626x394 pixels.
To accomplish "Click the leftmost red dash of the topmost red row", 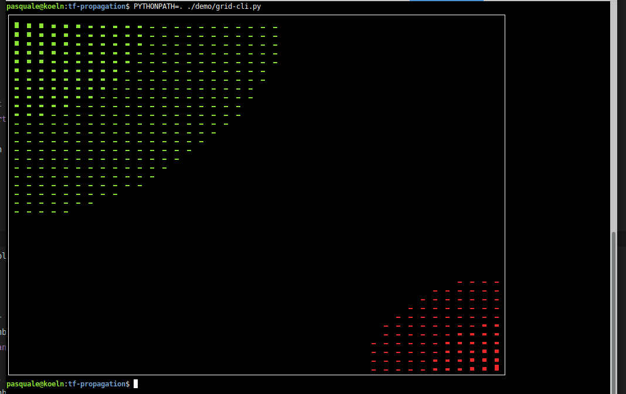I will (x=460, y=282).
